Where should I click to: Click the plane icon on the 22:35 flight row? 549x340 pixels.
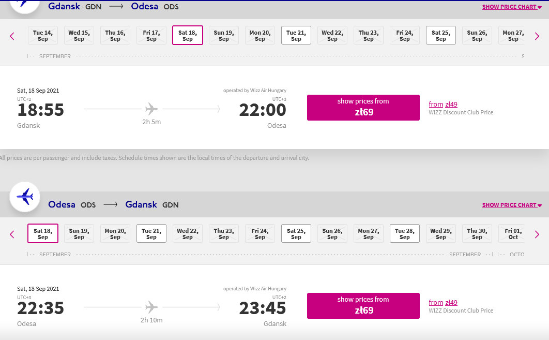point(151,307)
